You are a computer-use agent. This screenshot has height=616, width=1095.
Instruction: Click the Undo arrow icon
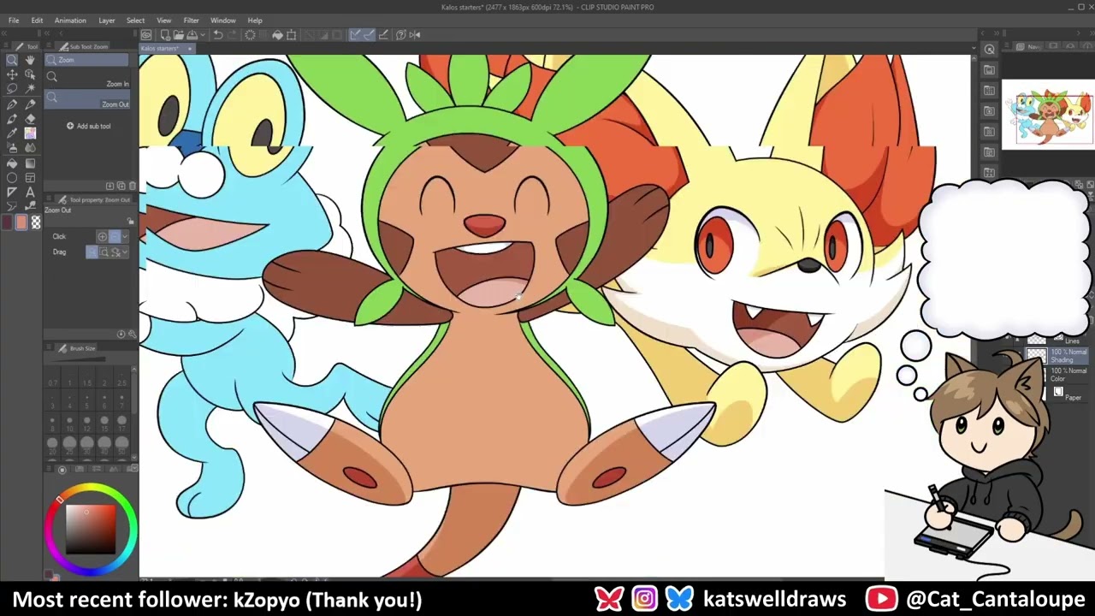point(218,35)
